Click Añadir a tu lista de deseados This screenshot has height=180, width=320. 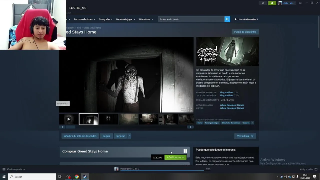[80, 136]
